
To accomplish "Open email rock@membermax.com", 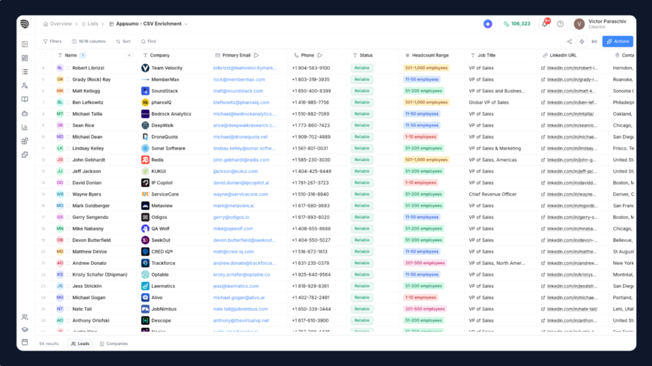I will (x=239, y=80).
